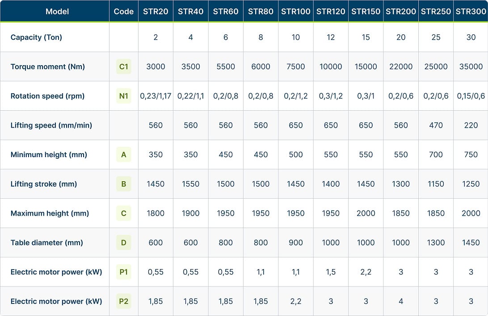Select the Capacity (Ton) row label
Image resolution: width=488 pixels, height=316 pixels.
36,37
